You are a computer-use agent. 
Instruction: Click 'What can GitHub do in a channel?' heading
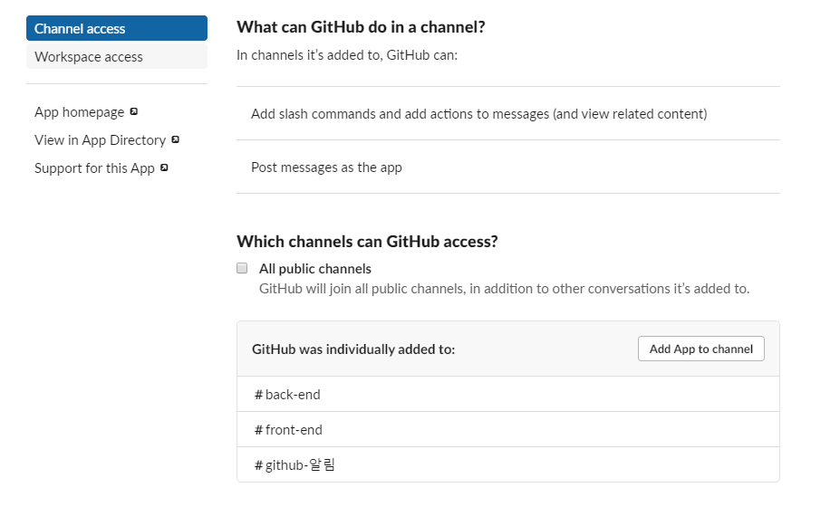361,27
